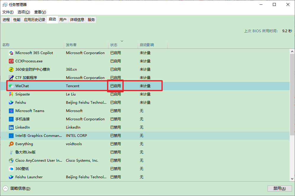Screen dimensions: 295x196
Task: Select the Cisco AnyConnect User In... entry
Action: [38, 161]
